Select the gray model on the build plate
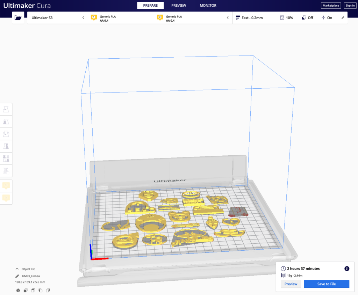The width and height of the screenshot is (358, 295). click(x=238, y=212)
